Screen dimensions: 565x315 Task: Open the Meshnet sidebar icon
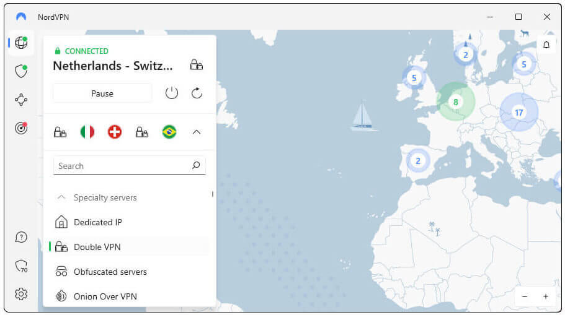coord(21,100)
